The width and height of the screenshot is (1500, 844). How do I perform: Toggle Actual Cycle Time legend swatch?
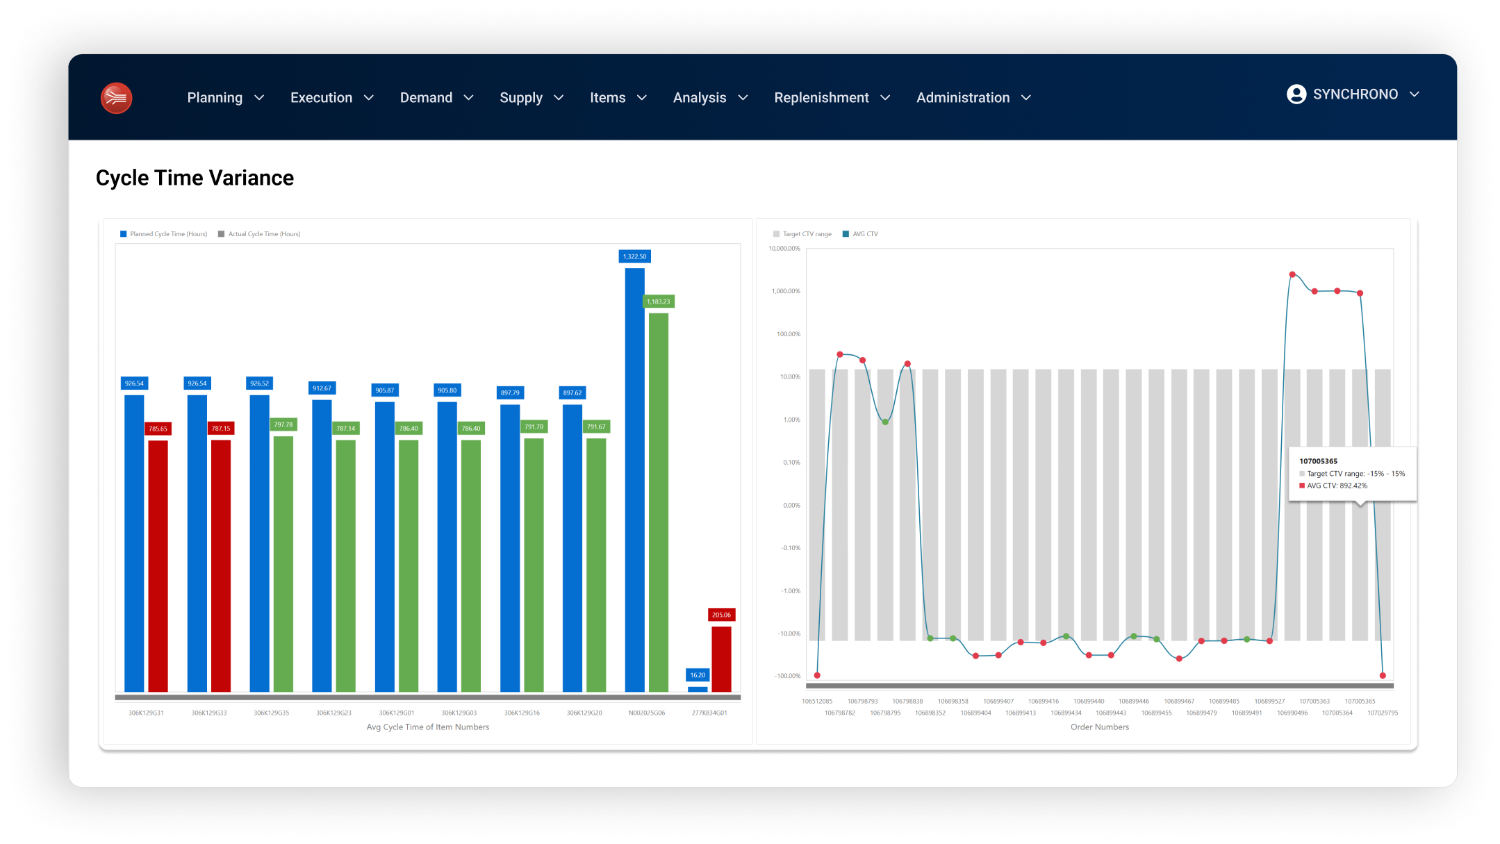tap(222, 234)
